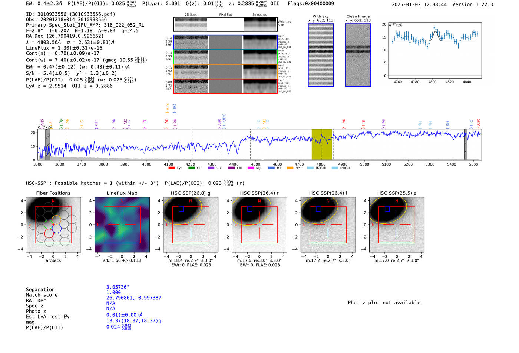
Task: Click the Weighted Sum 2D spectrum strip
Action: (225, 24)
